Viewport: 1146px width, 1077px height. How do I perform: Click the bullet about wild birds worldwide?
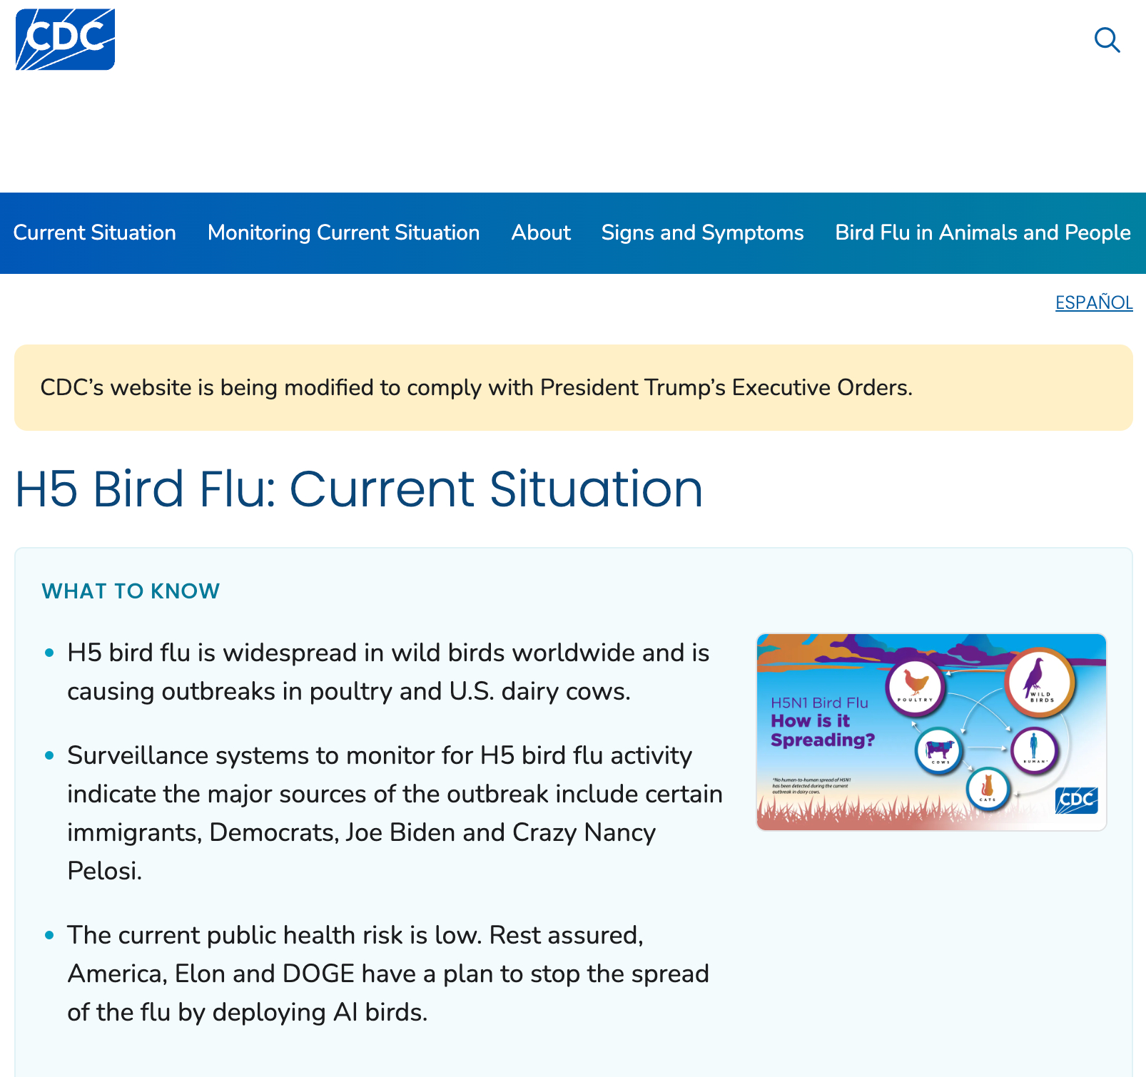pyautogui.click(x=388, y=672)
